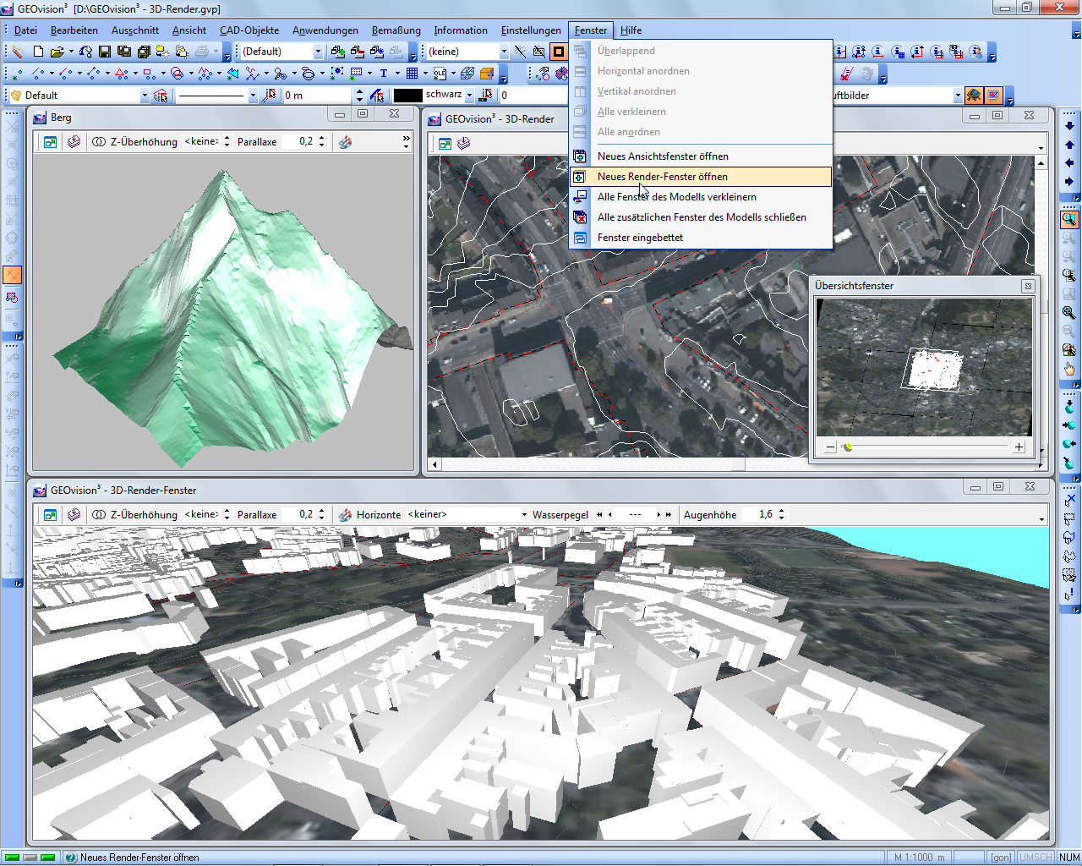This screenshot has width=1082, height=866.
Task: Toggle the UMSCH indicator in status bar
Action: (1036, 858)
